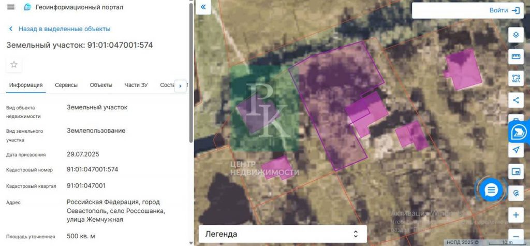
Task: Activate the area selection tool
Action: [516, 78]
